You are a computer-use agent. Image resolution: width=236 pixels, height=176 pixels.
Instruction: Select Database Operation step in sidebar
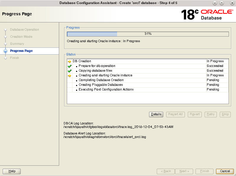[x=25, y=29]
